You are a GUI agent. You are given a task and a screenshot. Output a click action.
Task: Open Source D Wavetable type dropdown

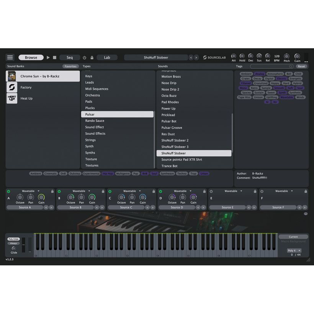(x=182, y=191)
